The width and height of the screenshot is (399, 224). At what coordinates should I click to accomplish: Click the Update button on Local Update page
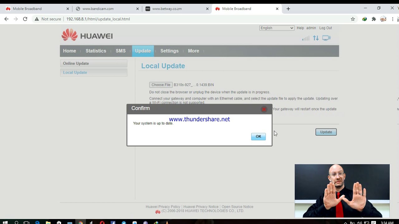click(x=326, y=132)
